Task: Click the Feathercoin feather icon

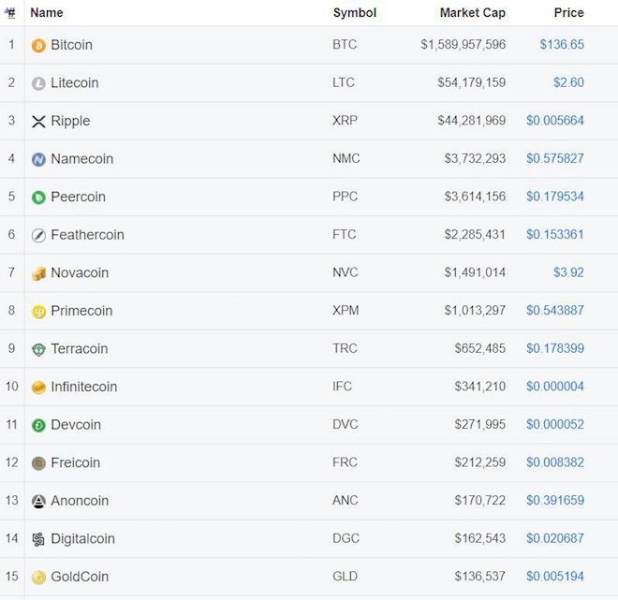Action: pos(38,235)
